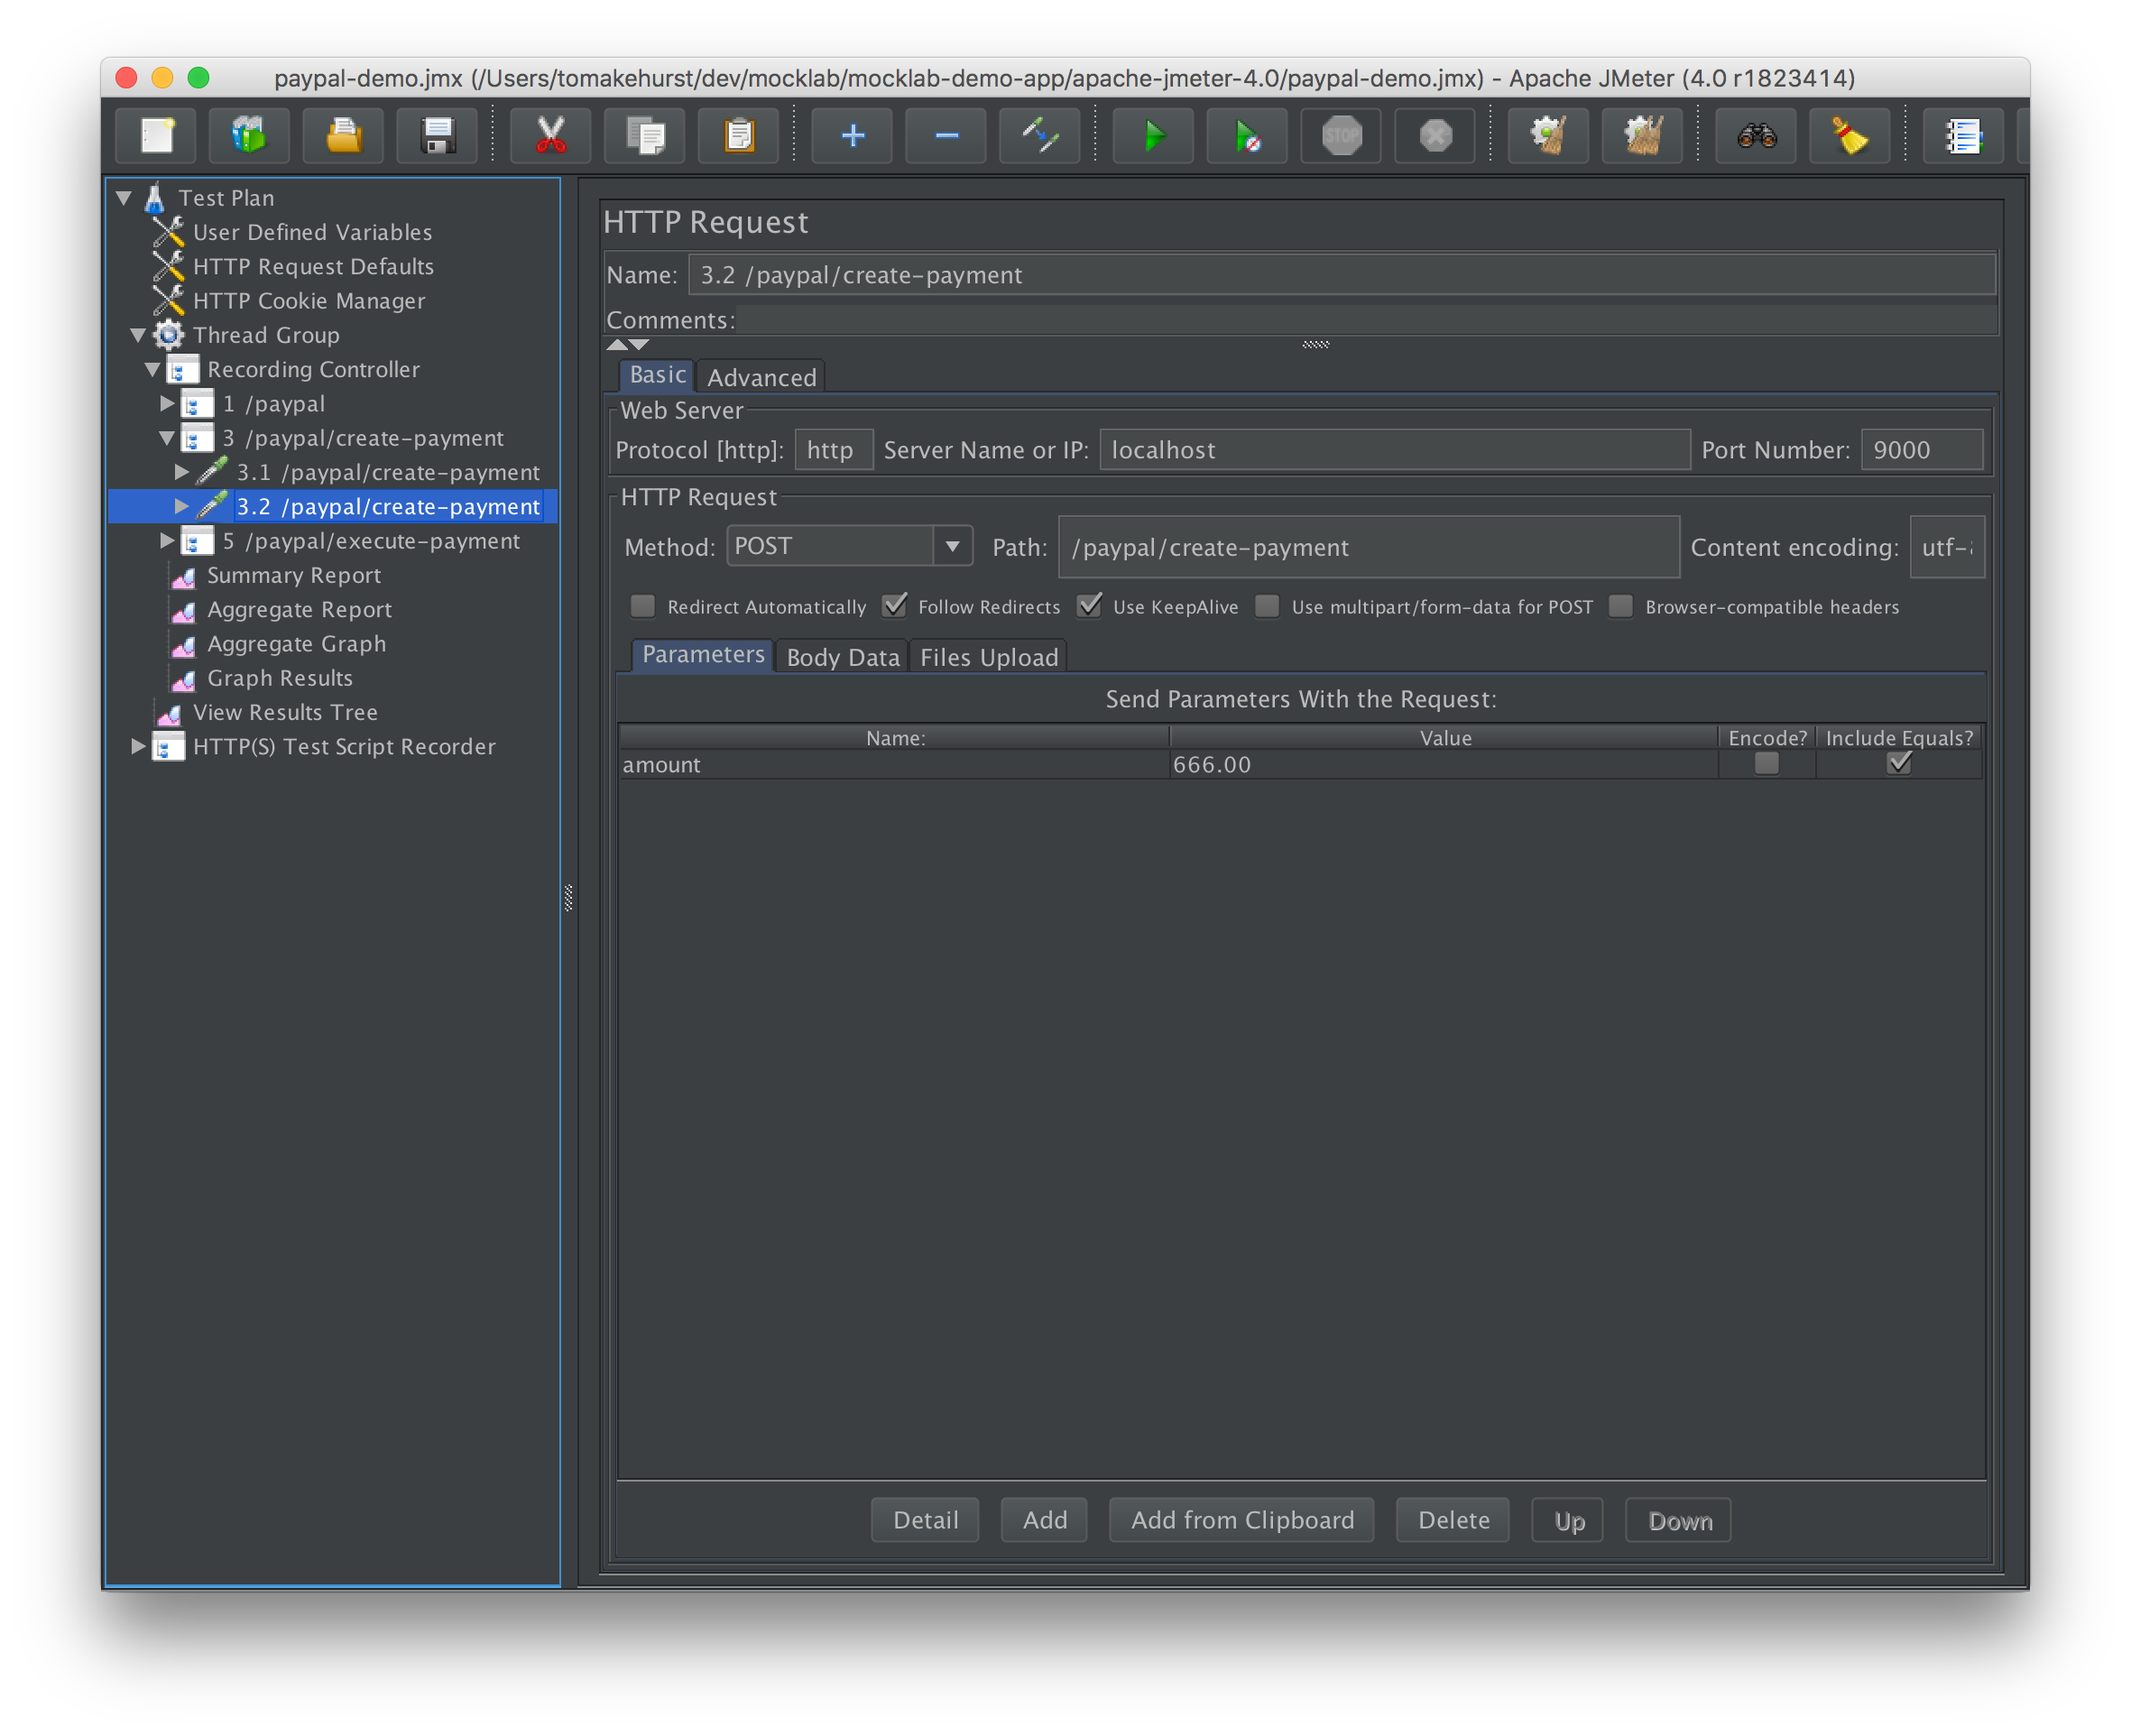
Task: Click the scissors Cut icon
Action: (x=550, y=135)
